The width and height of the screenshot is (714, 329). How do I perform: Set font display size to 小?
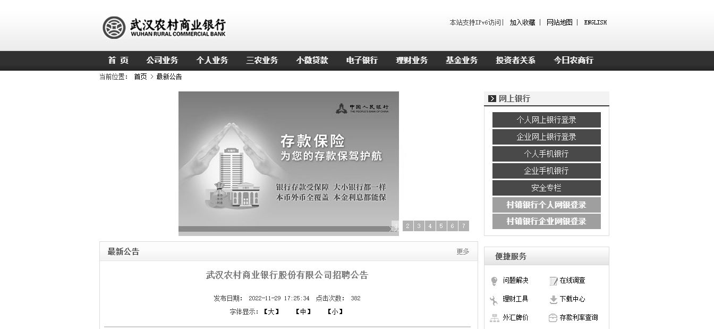[x=335, y=311]
